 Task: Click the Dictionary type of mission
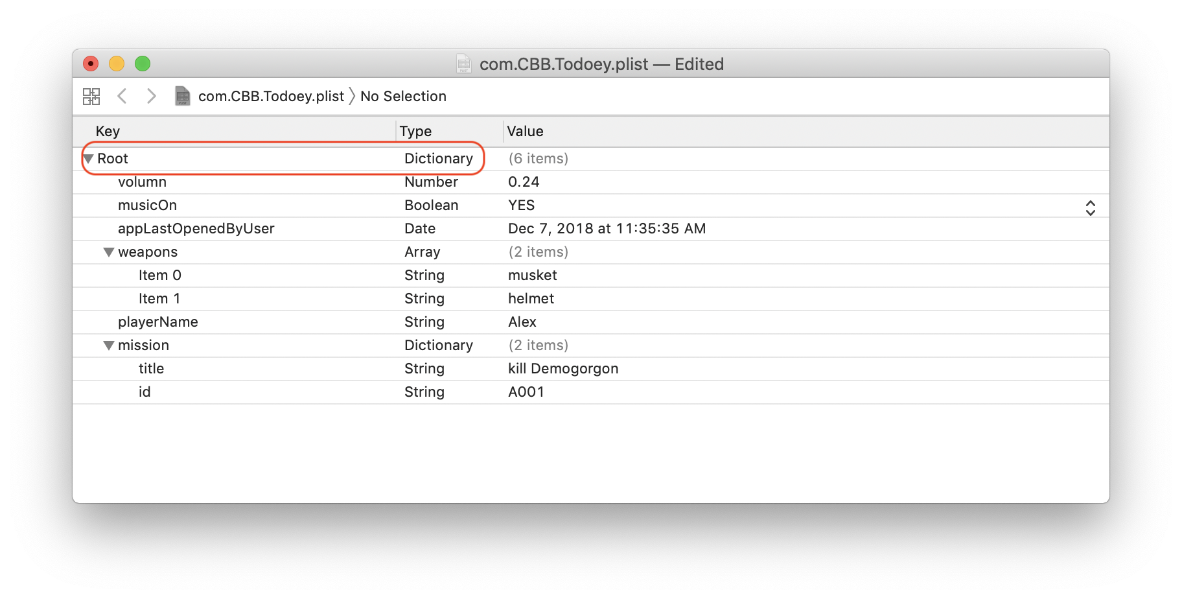(x=439, y=345)
